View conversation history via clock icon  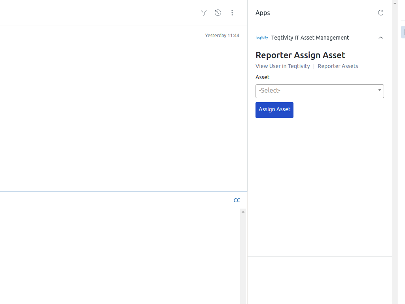click(x=218, y=13)
